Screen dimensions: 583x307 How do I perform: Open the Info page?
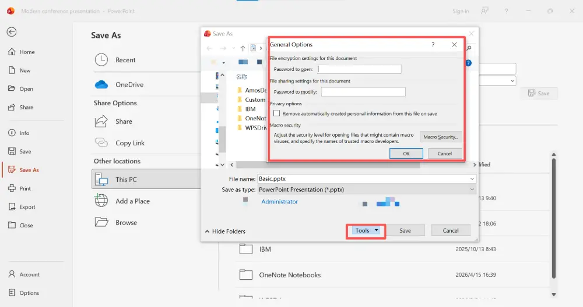[x=19, y=133]
